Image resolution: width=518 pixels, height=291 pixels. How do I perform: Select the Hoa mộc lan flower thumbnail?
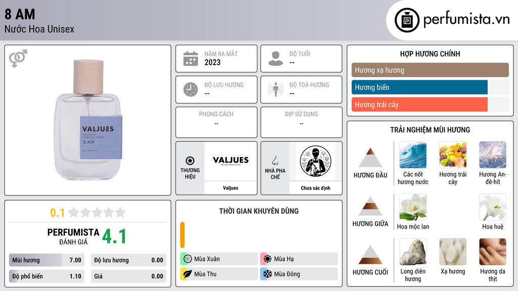click(413, 207)
